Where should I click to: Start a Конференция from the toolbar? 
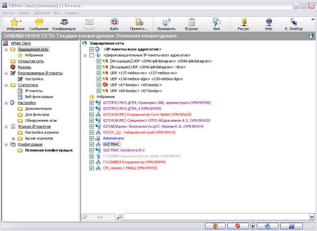[x=64, y=22]
